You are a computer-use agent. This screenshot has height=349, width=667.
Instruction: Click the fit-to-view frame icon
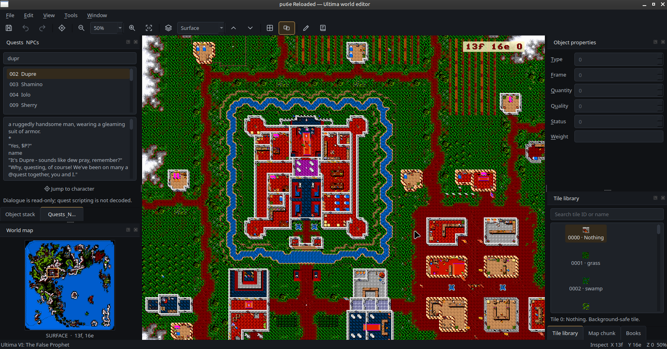[149, 28]
